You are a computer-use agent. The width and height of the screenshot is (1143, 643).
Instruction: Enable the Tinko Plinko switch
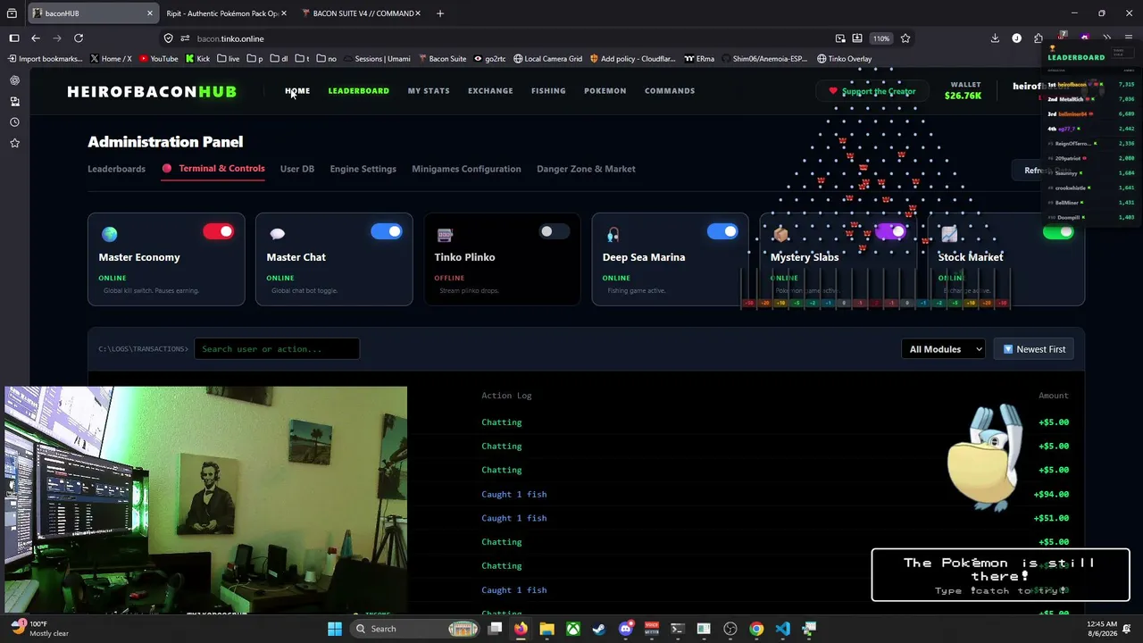pyautogui.click(x=554, y=232)
